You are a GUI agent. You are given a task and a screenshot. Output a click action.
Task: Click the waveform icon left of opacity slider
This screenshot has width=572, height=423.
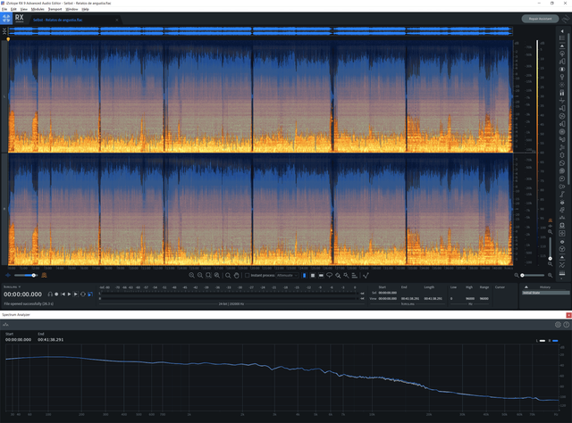tap(8, 276)
